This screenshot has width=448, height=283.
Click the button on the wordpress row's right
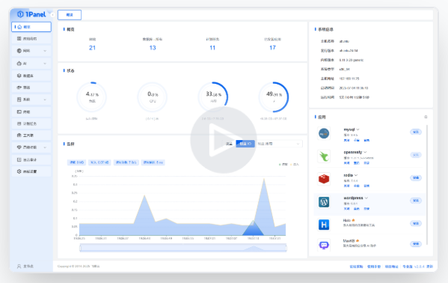coord(416,201)
